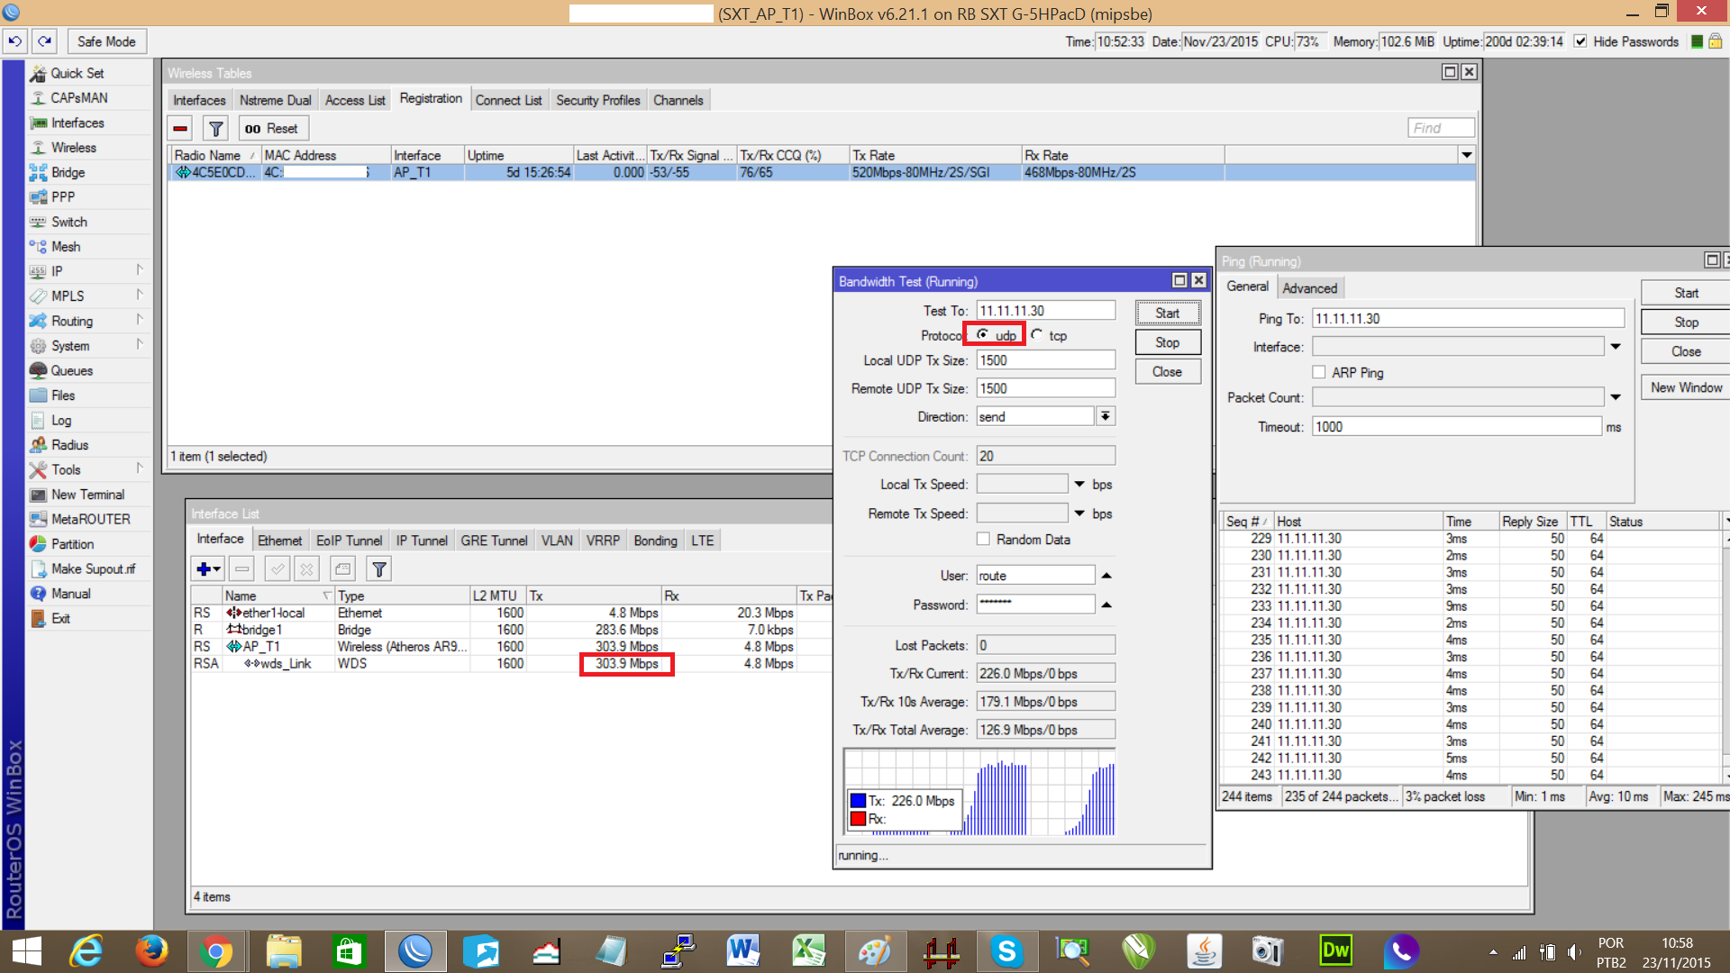1730x973 pixels.
Task: Open the Queues menu item
Action: [71, 370]
